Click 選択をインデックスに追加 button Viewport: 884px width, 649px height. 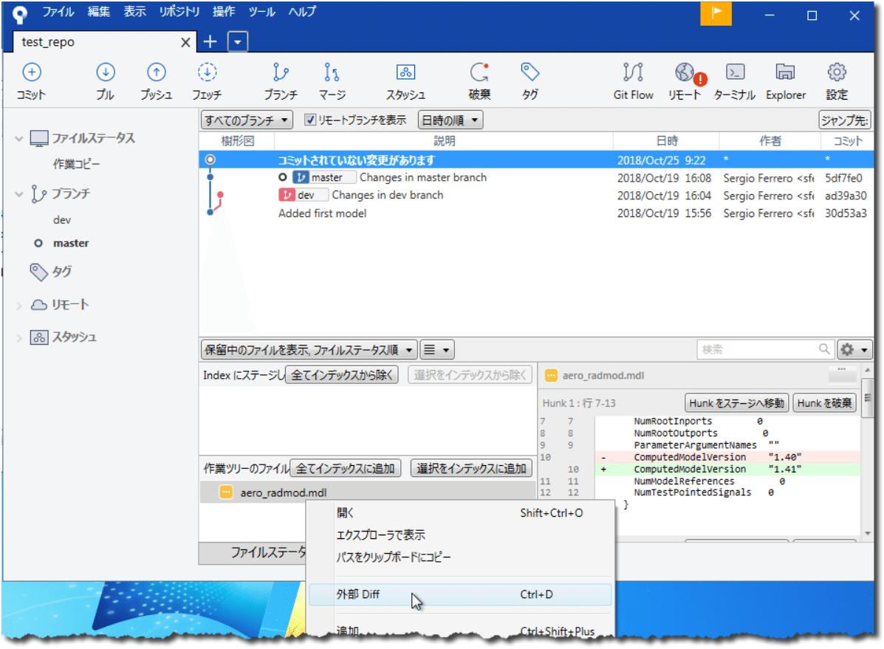pyautogui.click(x=470, y=468)
